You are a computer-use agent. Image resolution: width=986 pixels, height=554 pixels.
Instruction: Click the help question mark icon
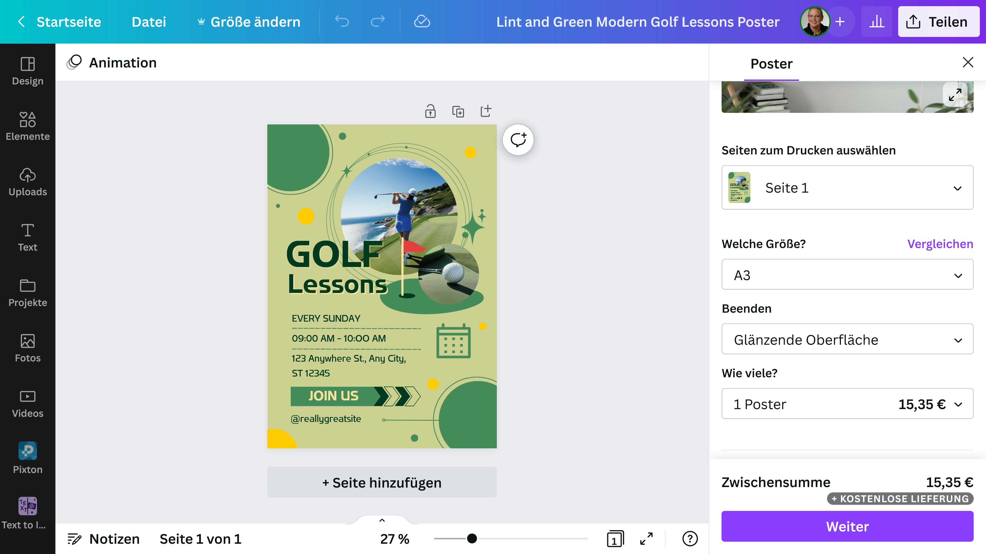tap(690, 539)
